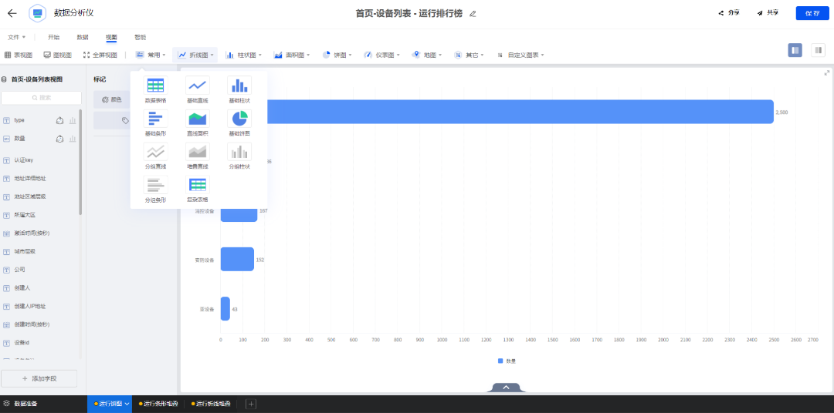Open the 数据 menu tab
Viewport: 834px width, 413px height.
click(x=83, y=37)
